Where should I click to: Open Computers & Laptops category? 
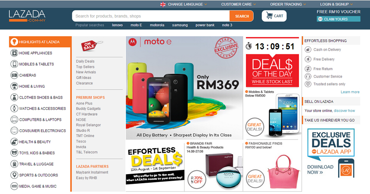[40, 120]
